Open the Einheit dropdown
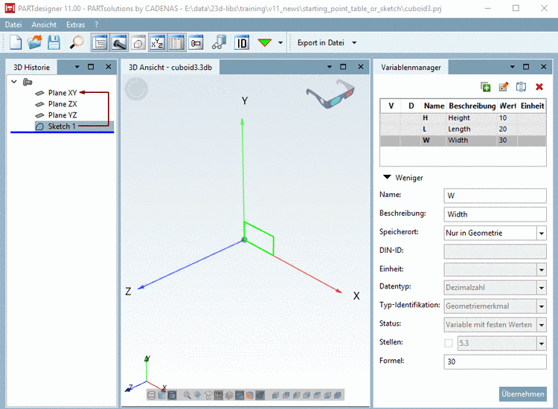The image size is (558, 409). pos(542,270)
